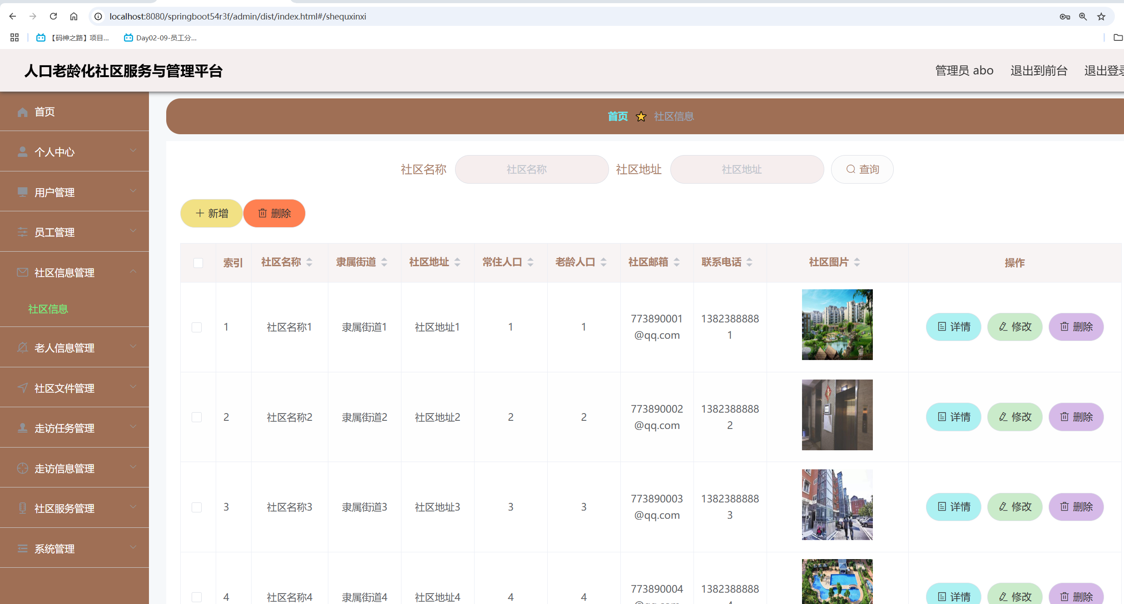Click the 社区服务管理 device icon

pyautogui.click(x=22, y=508)
